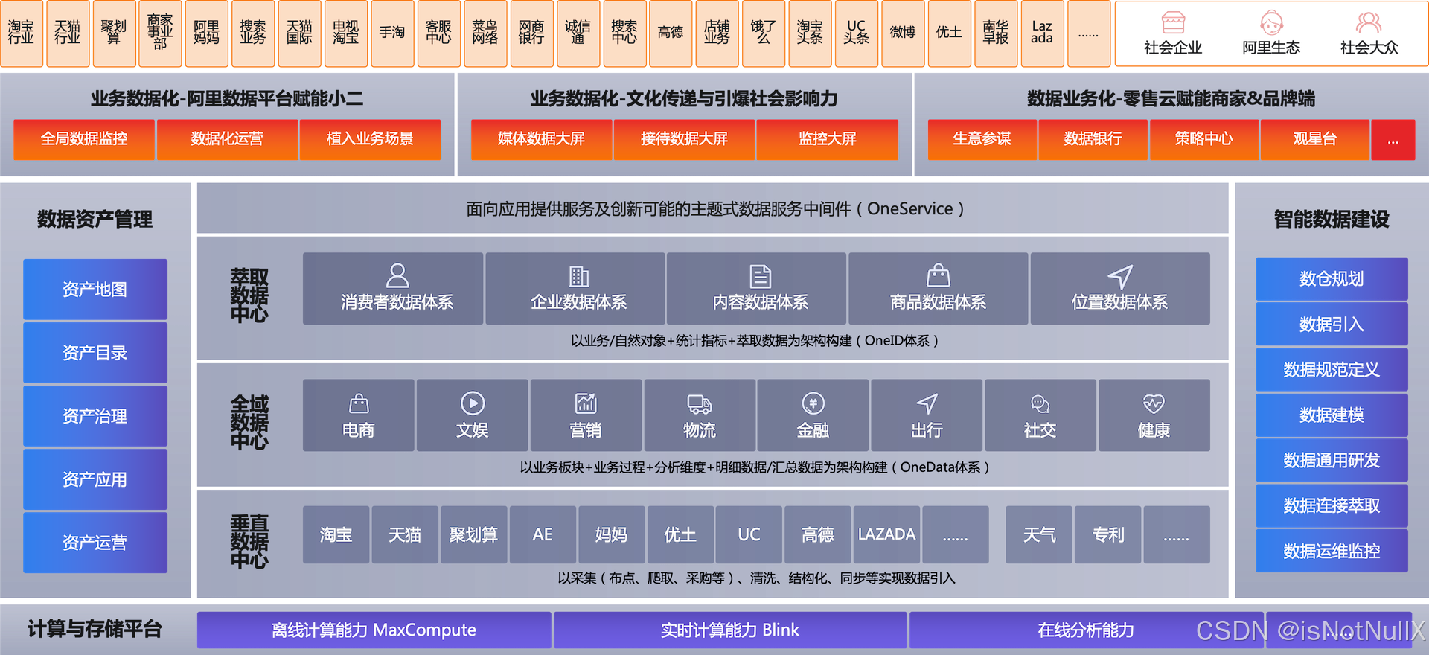Click the 饿了么 tile in top row

[x=764, y=33]
